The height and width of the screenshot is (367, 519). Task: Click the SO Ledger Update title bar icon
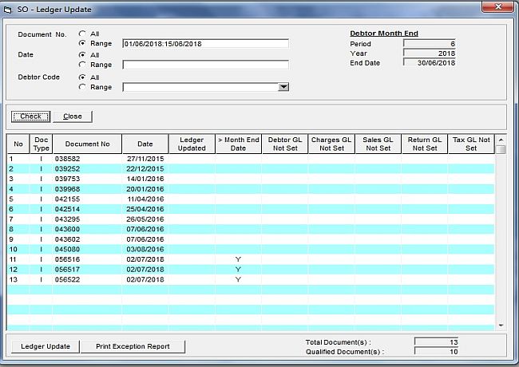[8, 9]
